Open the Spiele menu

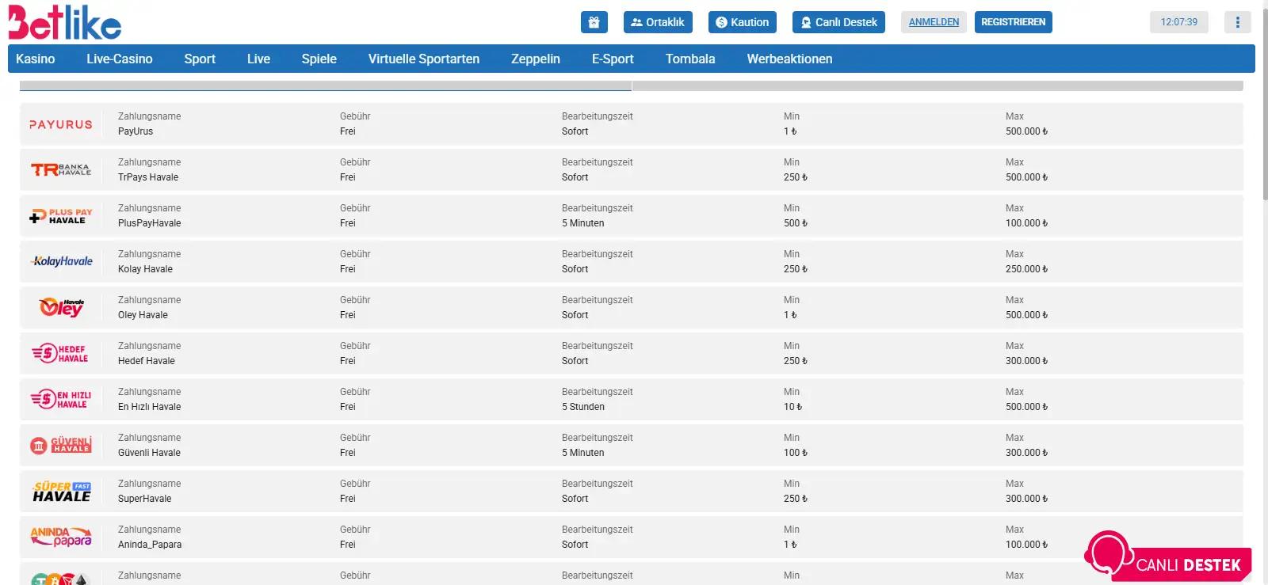click(319, 59)
